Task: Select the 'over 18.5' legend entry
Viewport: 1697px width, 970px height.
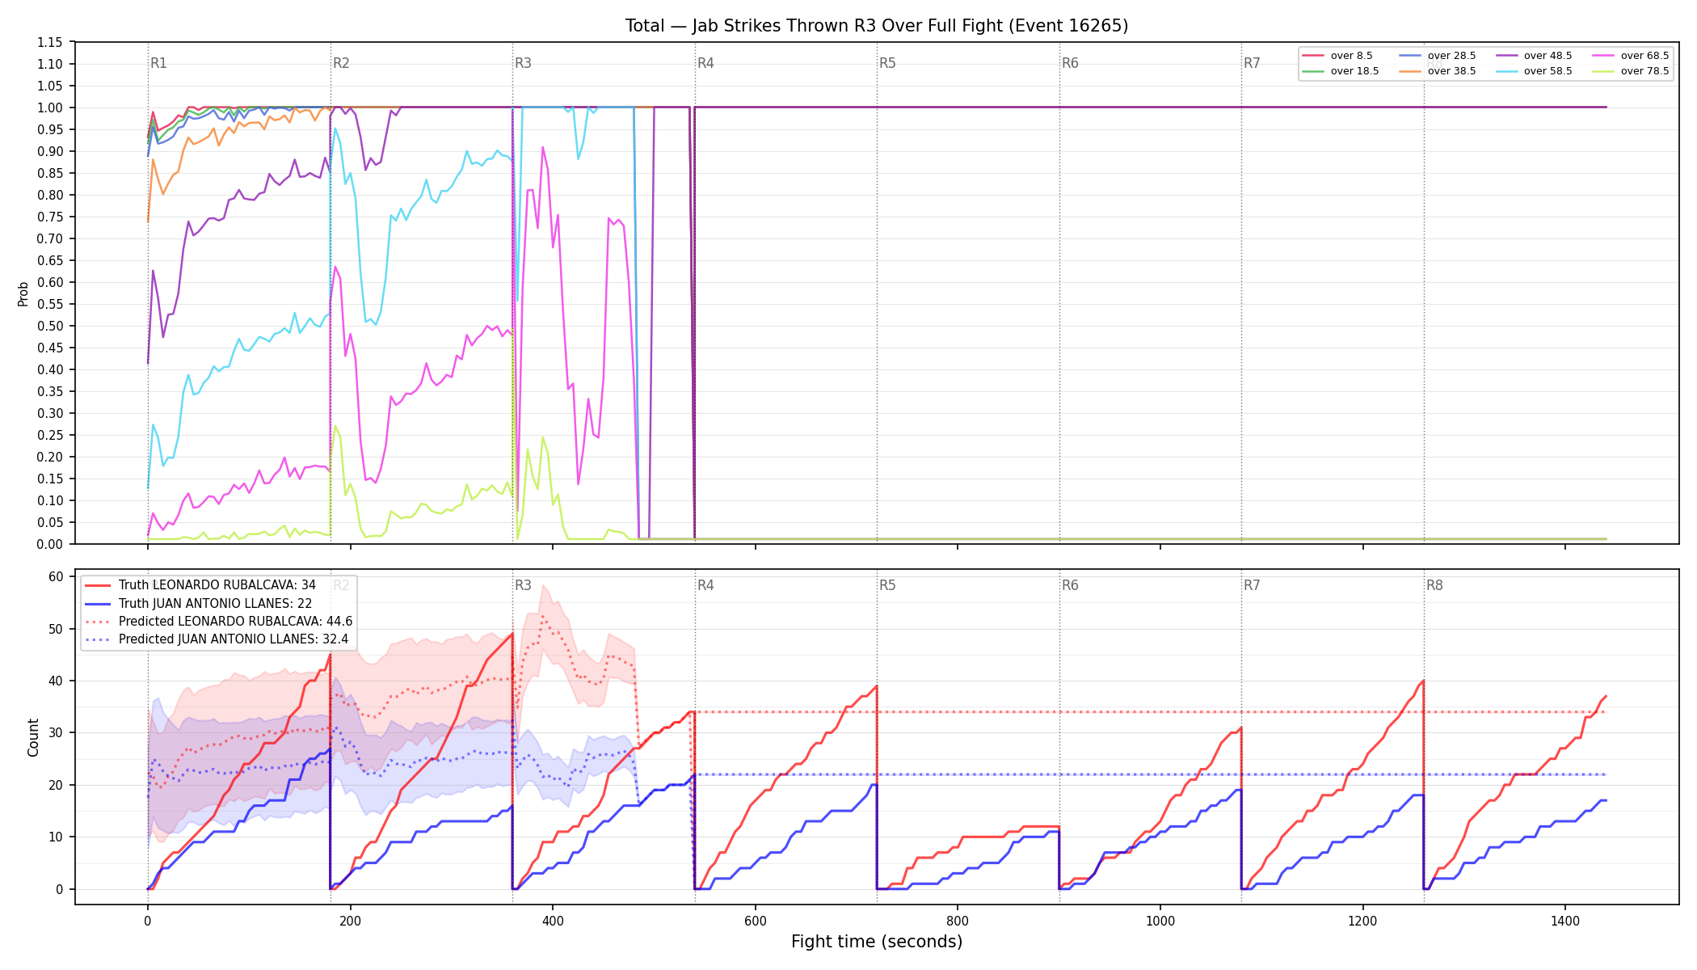Action: point(1341,71)
